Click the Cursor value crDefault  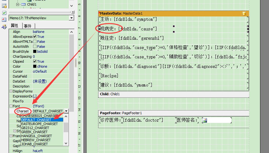point(40,71)
